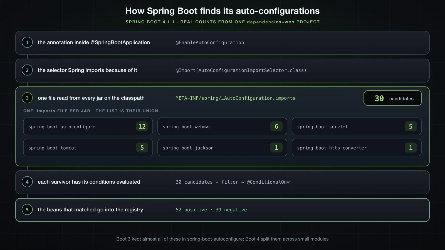Click count 5 on spring-boot-servlet
Image resolution: width=445 pixels, height=250 pixels.
(411, 127)
